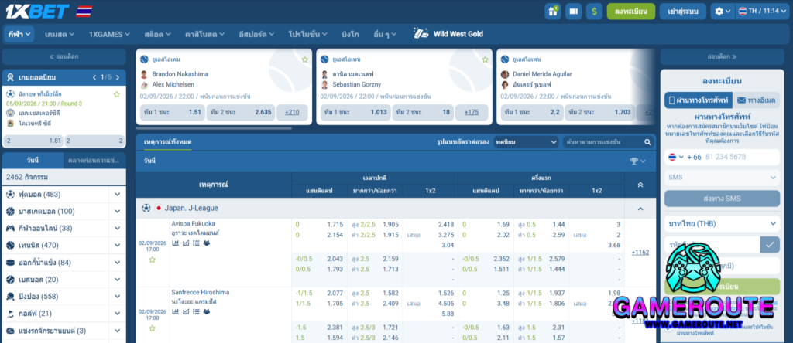Bet on team 1 win 1.51

point(171,113)
